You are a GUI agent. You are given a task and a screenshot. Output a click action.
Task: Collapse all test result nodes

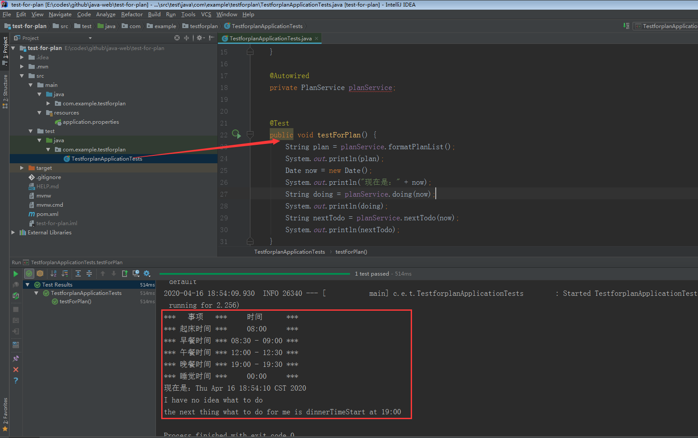[x=89, y=274]
